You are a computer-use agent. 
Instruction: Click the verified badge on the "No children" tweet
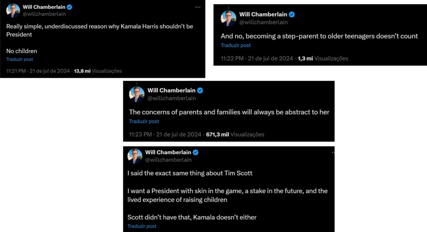click(69, 7)
